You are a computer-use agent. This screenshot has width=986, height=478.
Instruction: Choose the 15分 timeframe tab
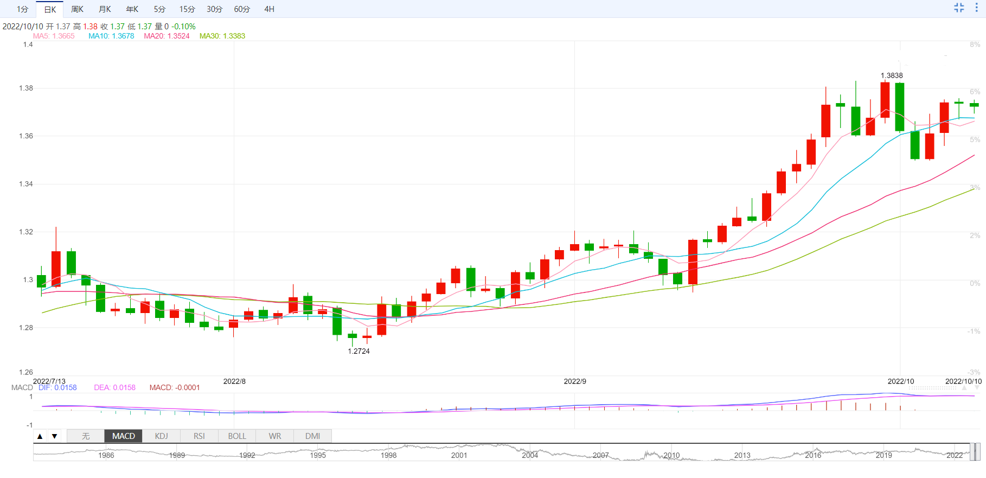(x=187, y=9)
